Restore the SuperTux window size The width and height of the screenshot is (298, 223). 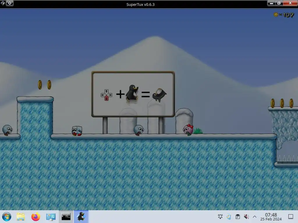[279, 3]
